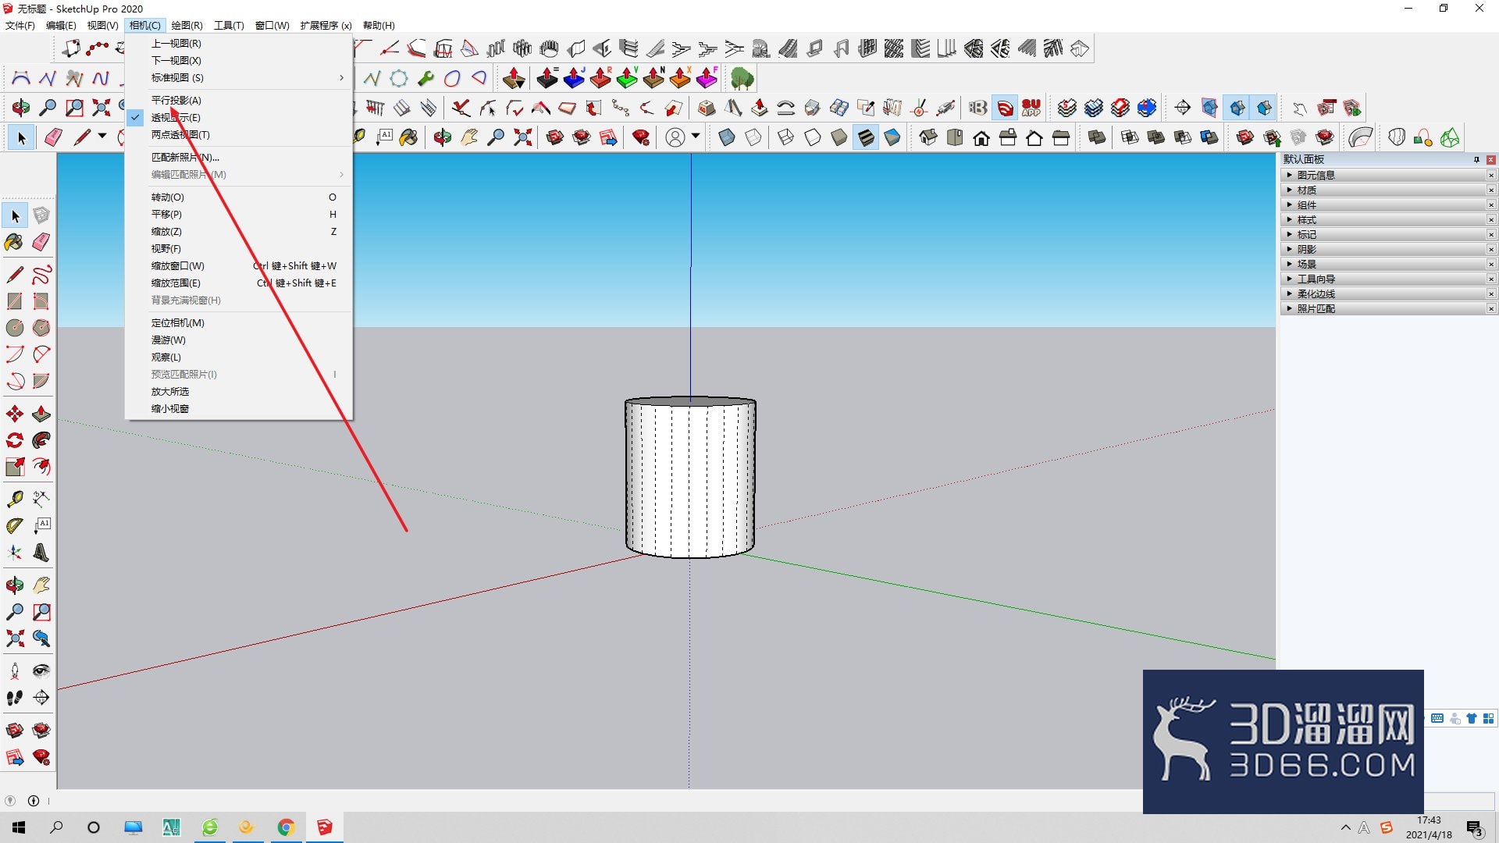Screen dimensions: 1499x843
Task: Click the status bar info icon
Action: pos(34,801)
